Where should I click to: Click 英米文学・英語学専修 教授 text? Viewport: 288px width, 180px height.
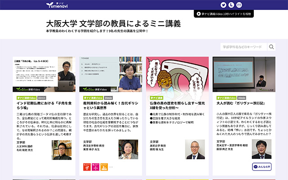tap(232, 145)
